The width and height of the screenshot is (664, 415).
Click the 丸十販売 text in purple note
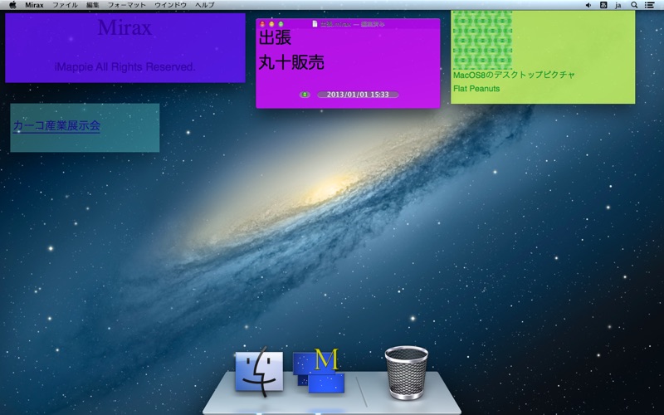tap(291, 62)
